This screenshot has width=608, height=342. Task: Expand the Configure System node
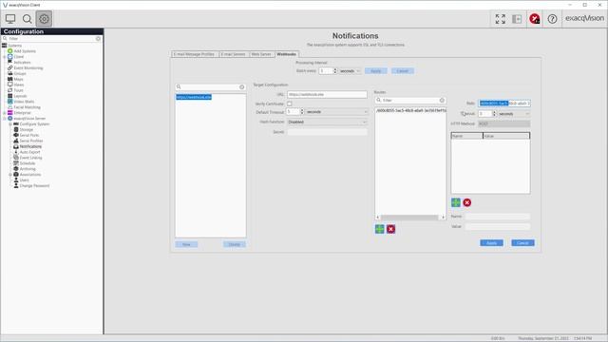(x=10, y=124)
